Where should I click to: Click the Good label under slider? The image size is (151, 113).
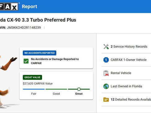56,94
